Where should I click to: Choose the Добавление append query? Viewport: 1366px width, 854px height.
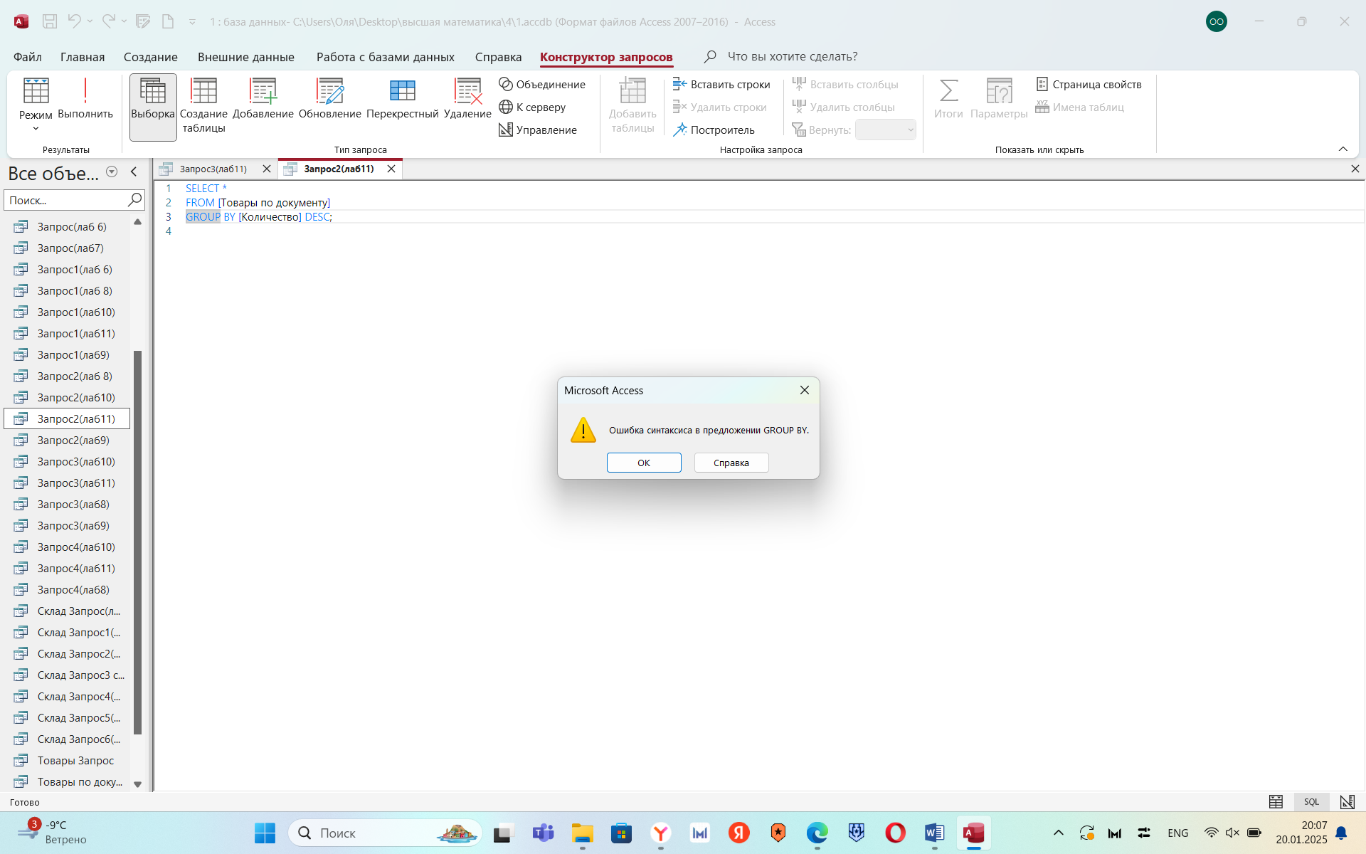(263, 99)
